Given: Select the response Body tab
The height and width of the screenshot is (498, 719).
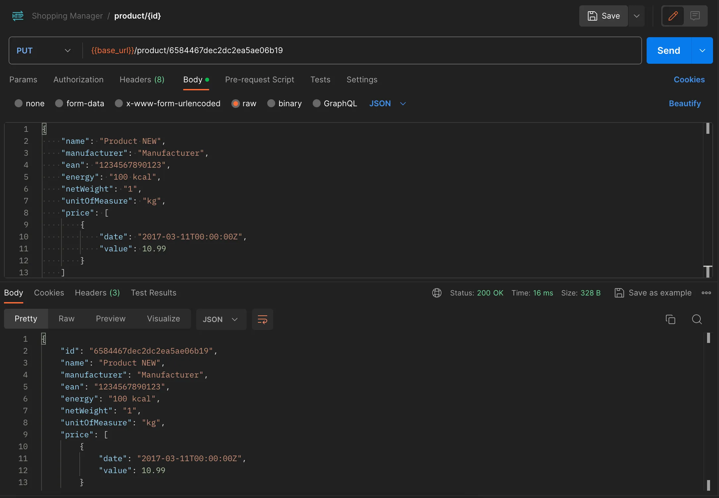Looking at the screenshot, I should click(14, 293).
